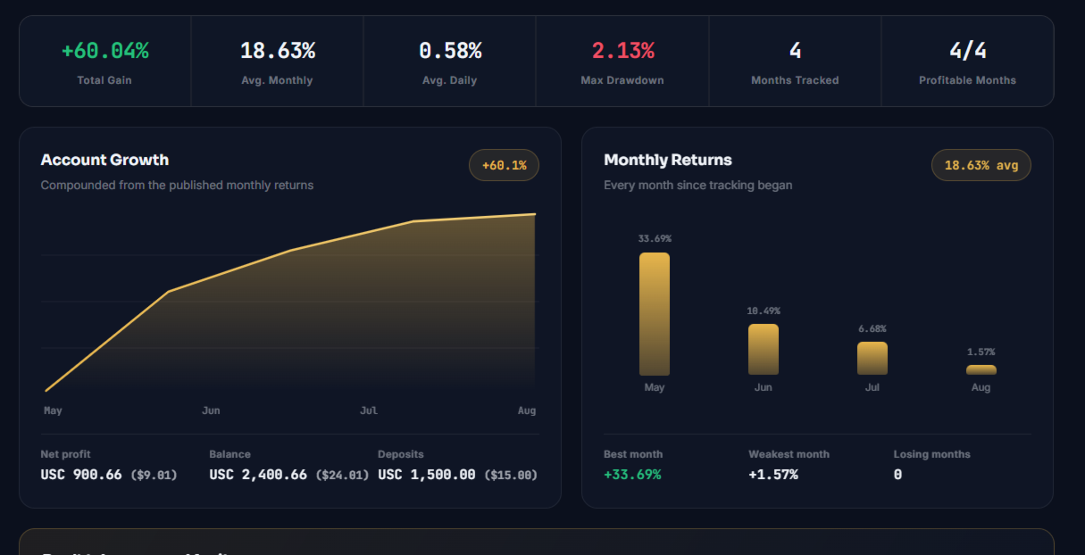Screen dimensions: 1085x555
Task: Open the 2.13% Max Drawdown stat
Action: click(x=622, y=61)
